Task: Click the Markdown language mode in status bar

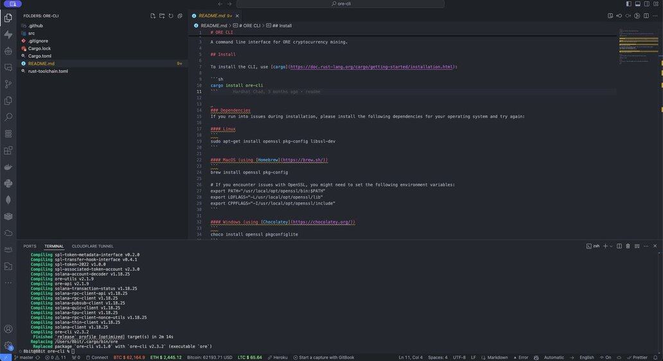Action: [x=497, y=357]
